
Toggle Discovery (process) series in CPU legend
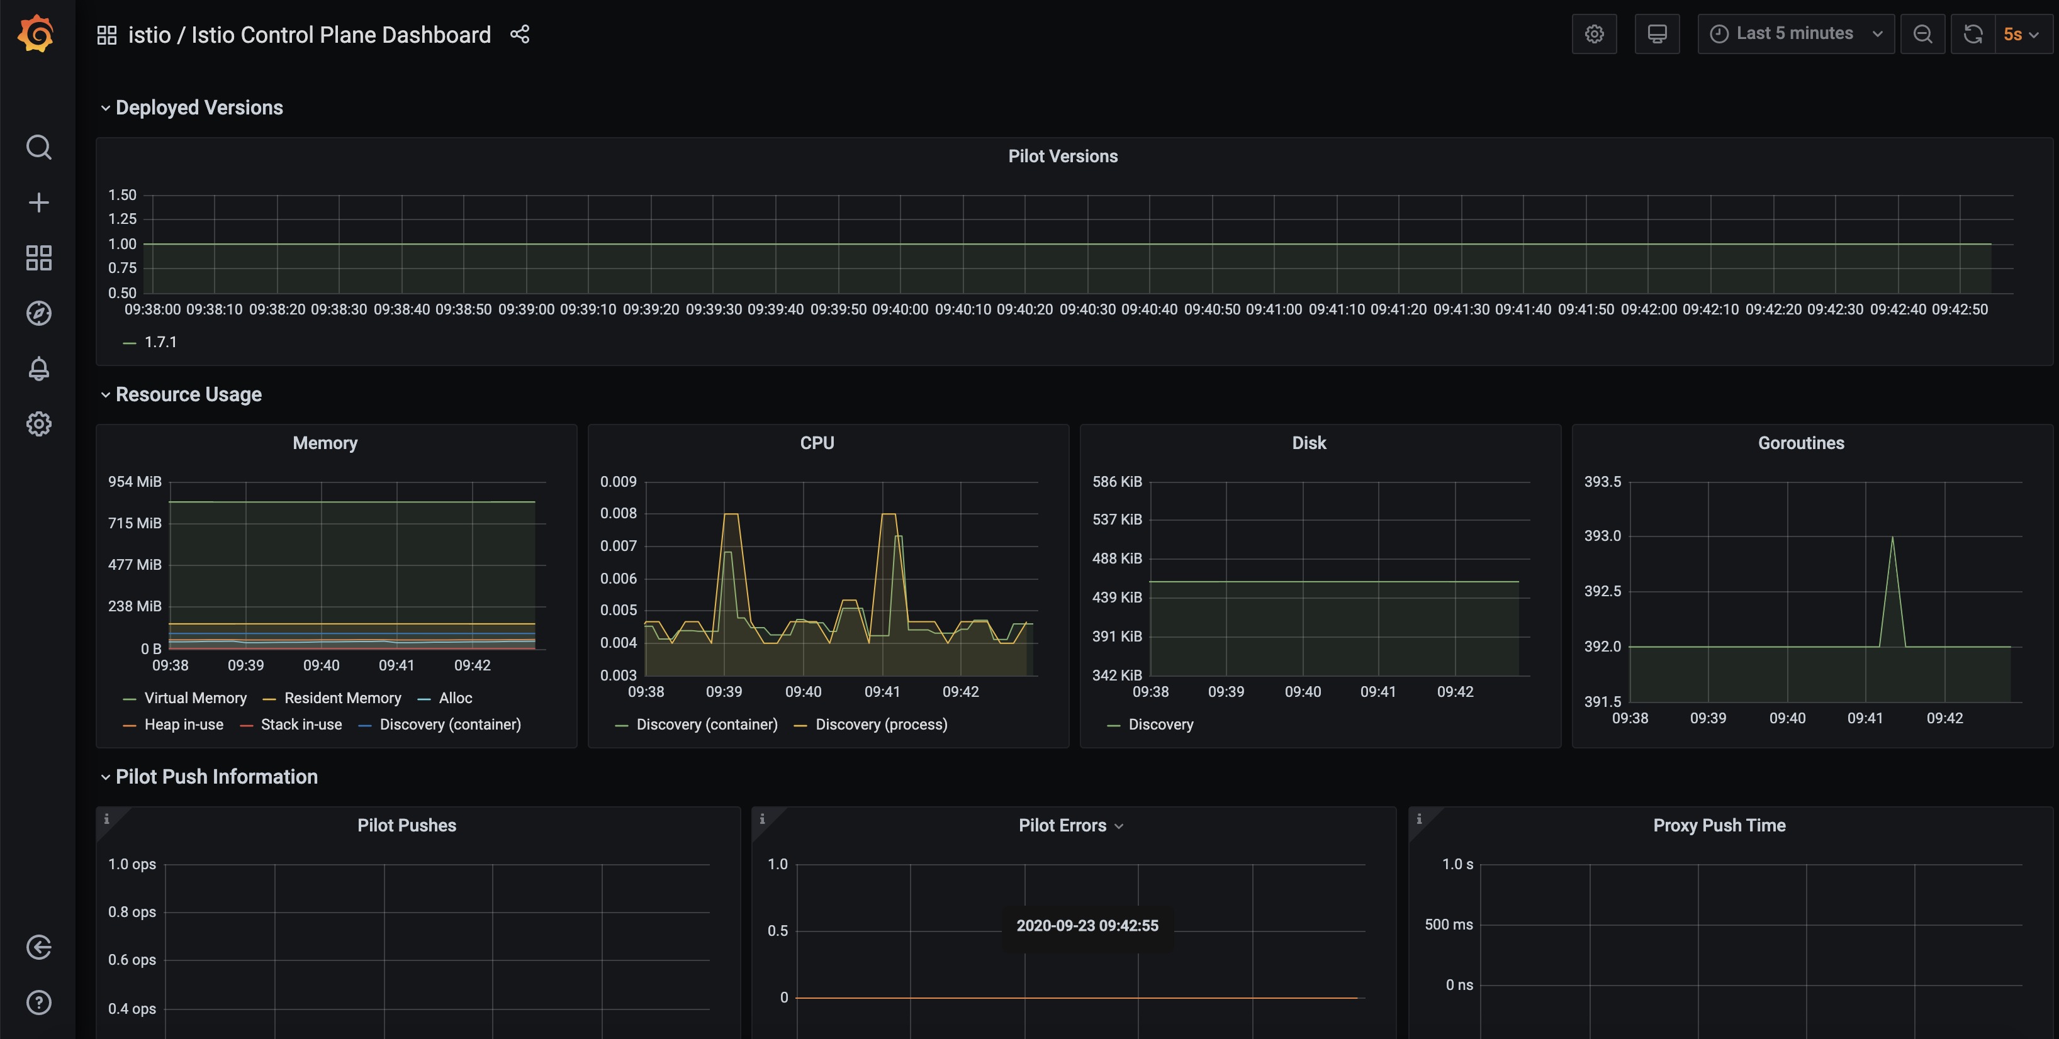tap(881, 725)
